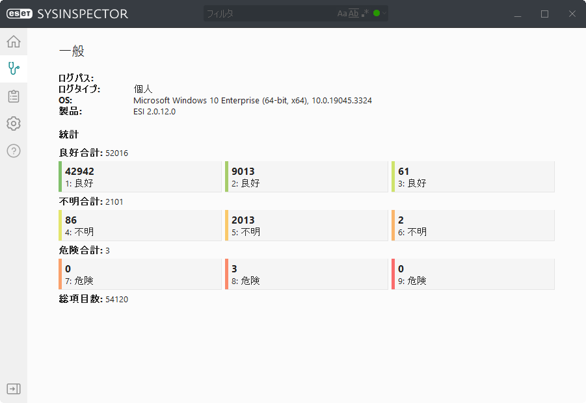Select the 2013 5: 不明 card
Screen dimensions: 586x403
point(306,226)
